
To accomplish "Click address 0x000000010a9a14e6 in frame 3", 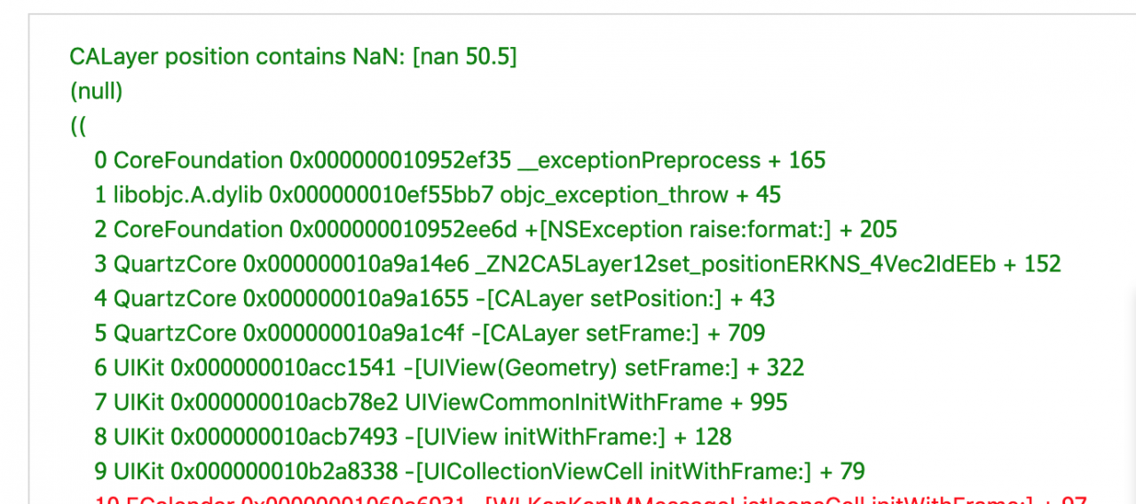I will [355, 264].
